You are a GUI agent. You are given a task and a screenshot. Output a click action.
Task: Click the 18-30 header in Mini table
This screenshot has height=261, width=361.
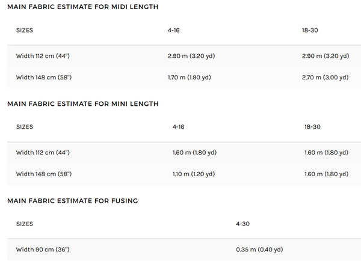[x=312, y=127]
